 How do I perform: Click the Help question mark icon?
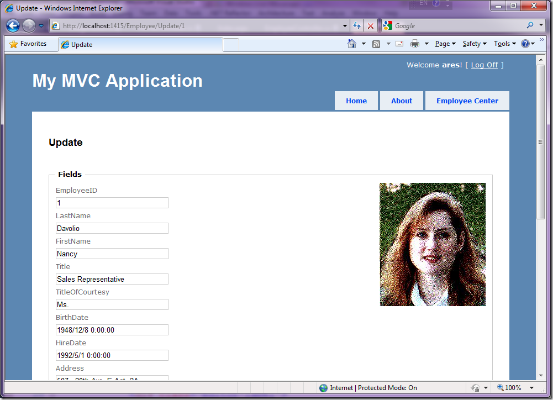click(525, 44)
